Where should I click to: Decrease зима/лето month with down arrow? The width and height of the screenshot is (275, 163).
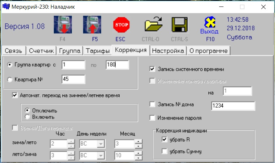(x=138, y=146)
